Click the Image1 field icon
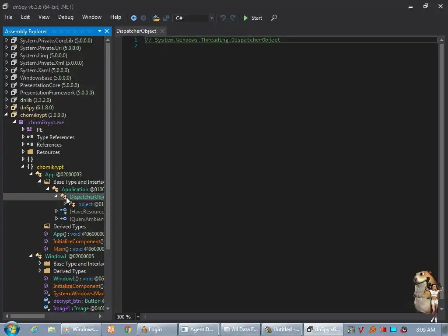The image size is (448, 336). [46, 308]
